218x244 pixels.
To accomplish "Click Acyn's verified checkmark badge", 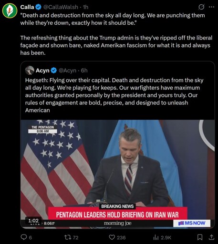I will pos(54,71).
